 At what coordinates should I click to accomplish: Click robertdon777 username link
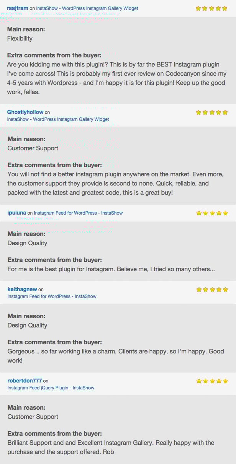point(25,381)
